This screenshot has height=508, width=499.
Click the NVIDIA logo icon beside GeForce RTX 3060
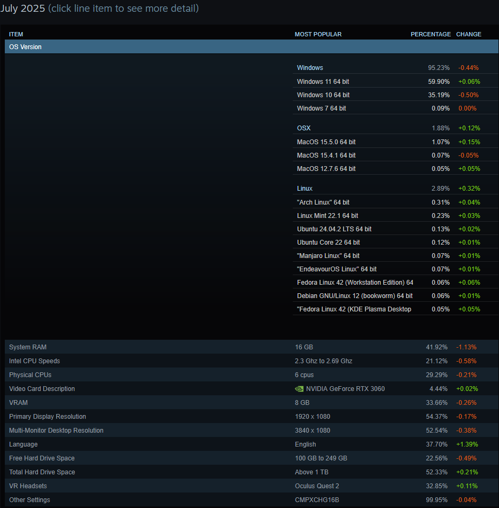[x=299, y=389]
